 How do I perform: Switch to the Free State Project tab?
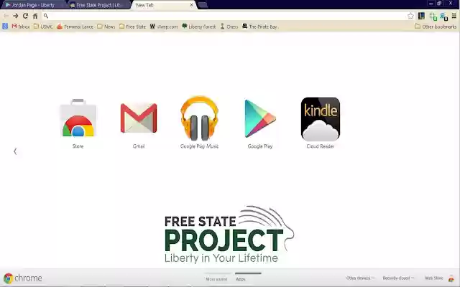pyautogui.click(x=98, y=5)
